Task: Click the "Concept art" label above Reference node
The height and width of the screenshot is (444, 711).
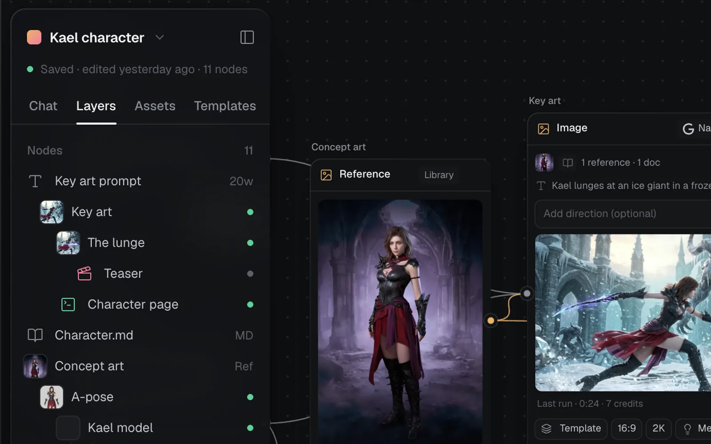Action: (339, 147)
